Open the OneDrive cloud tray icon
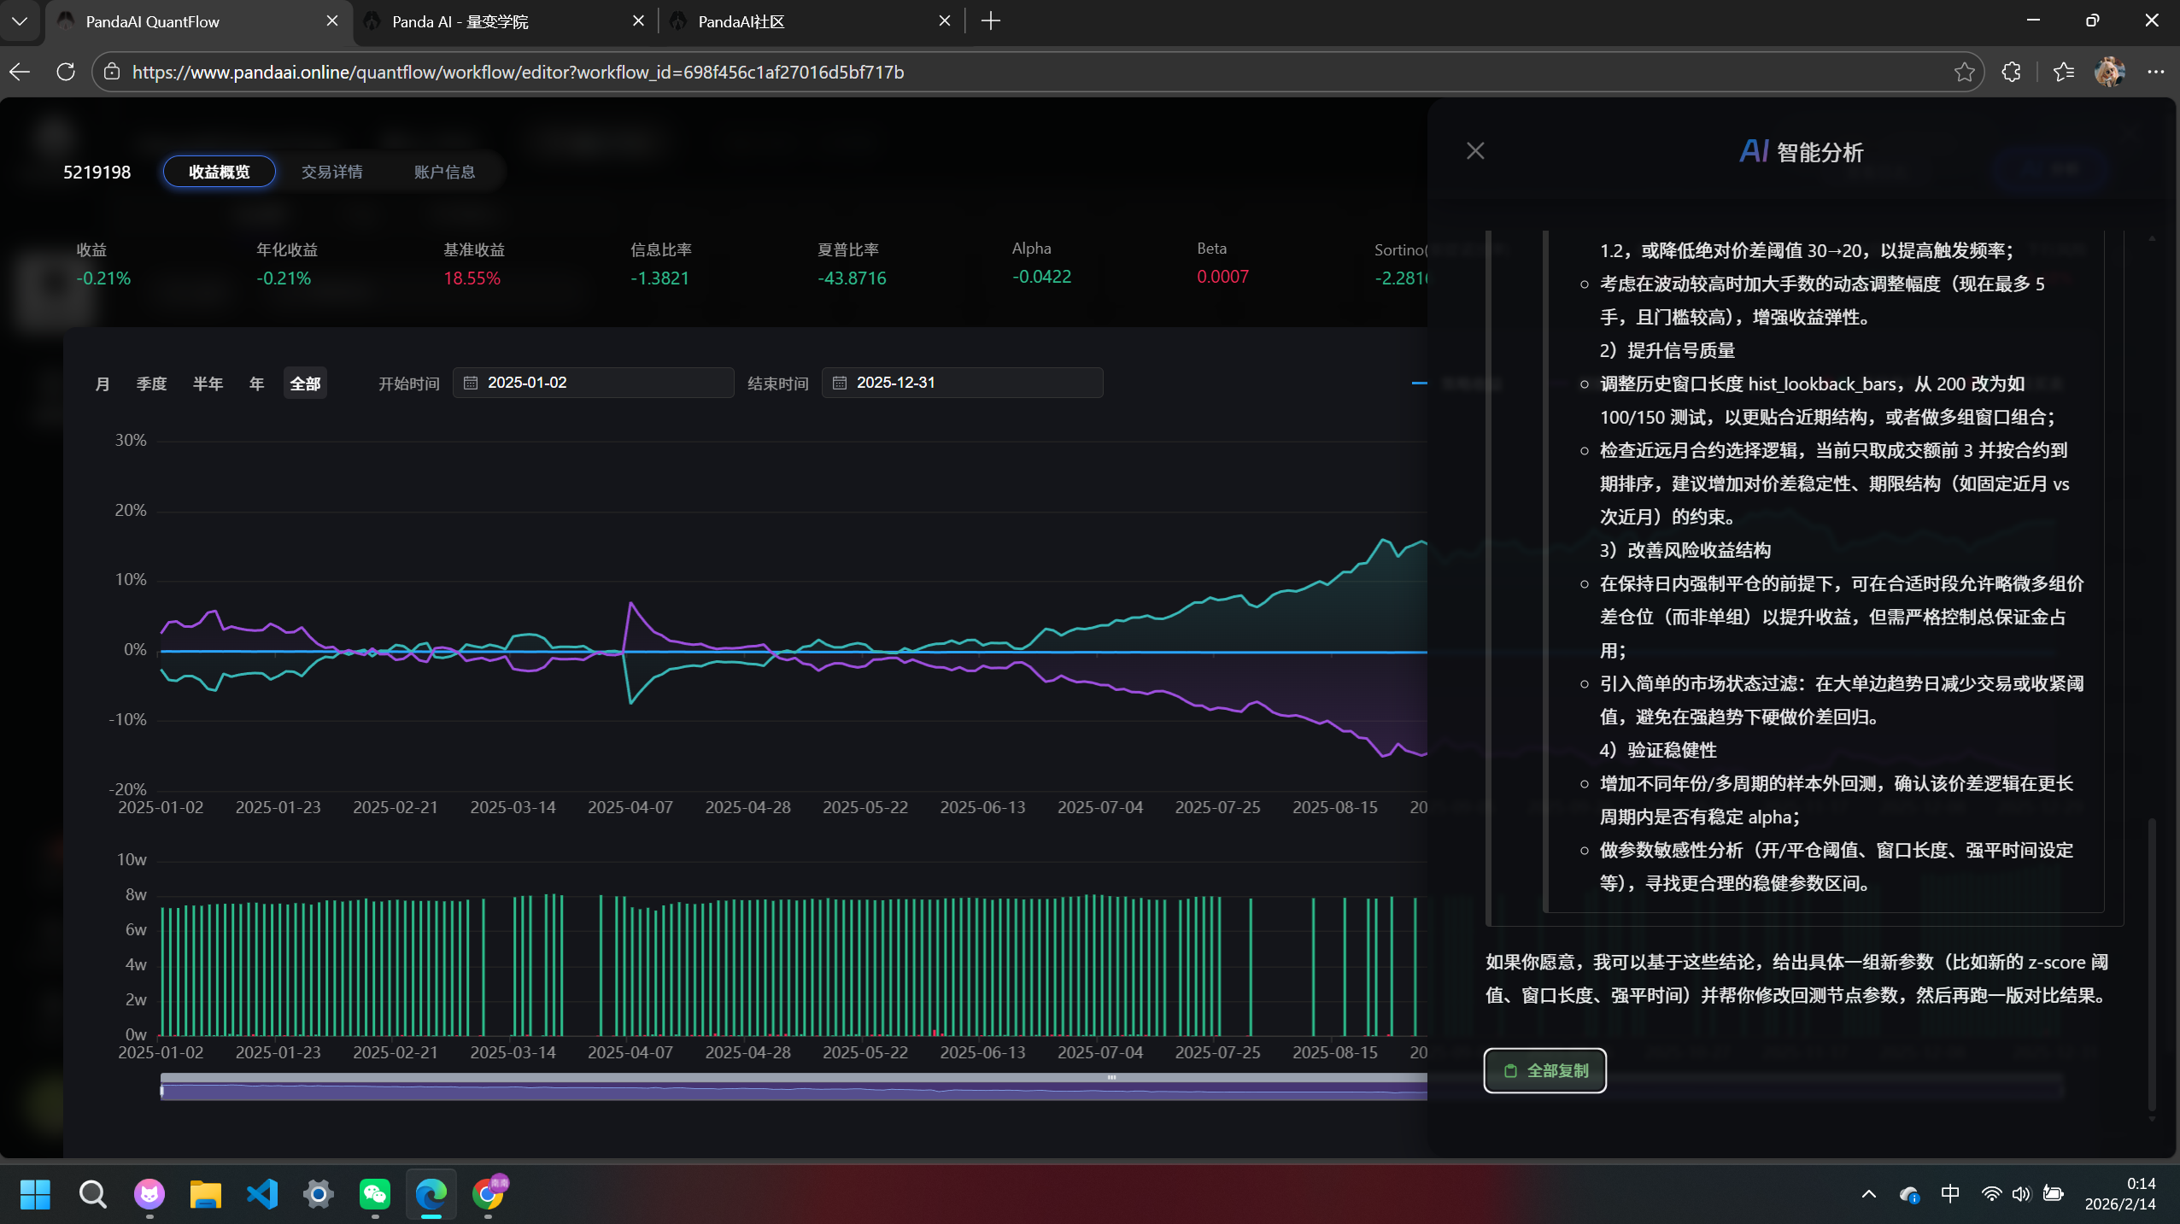 pyautogui.click(x=1909, y=1194)
